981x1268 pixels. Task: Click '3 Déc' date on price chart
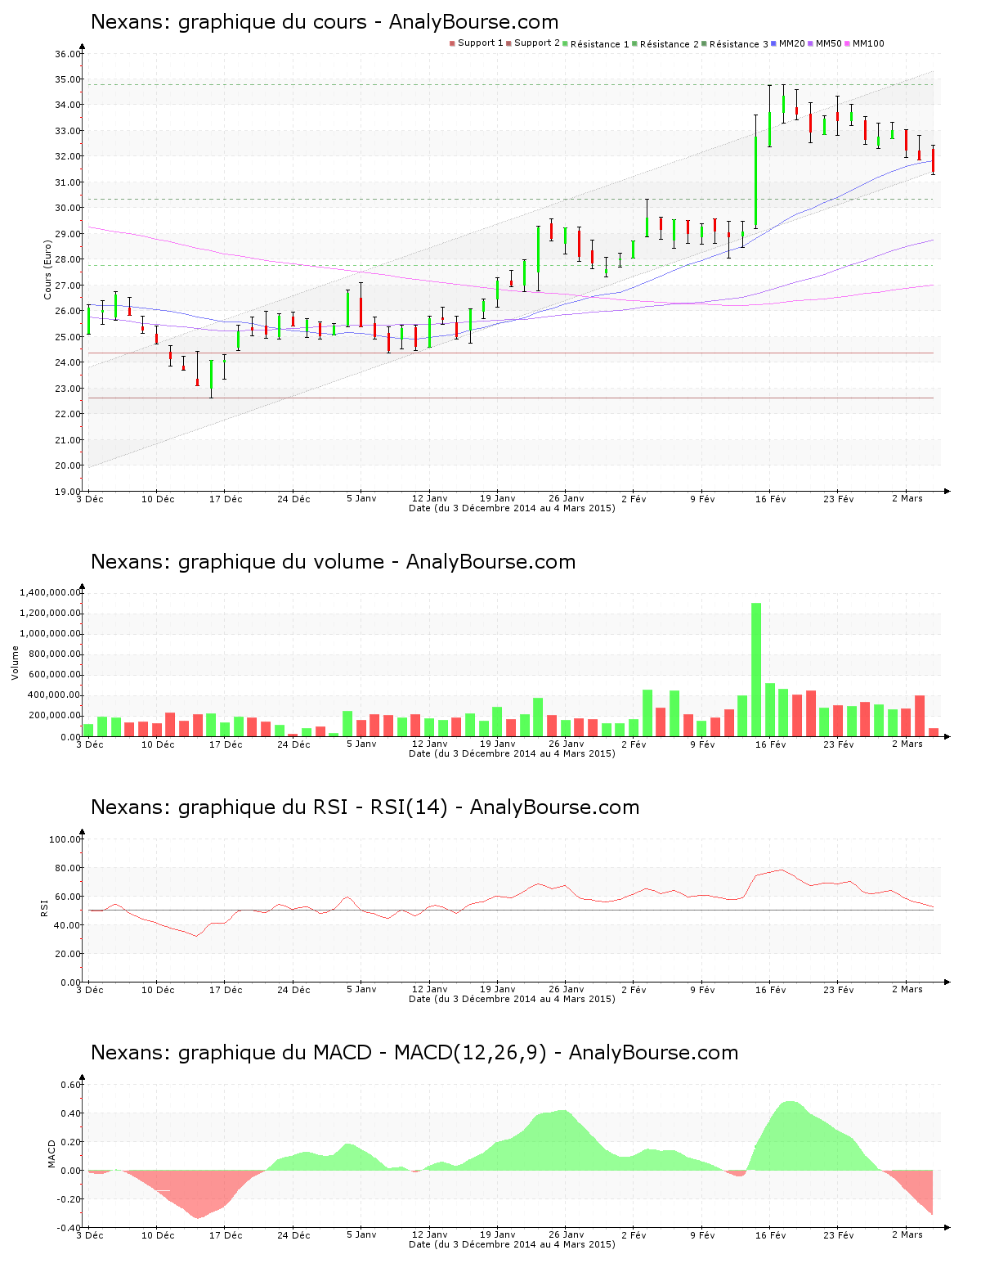[90, 499]
